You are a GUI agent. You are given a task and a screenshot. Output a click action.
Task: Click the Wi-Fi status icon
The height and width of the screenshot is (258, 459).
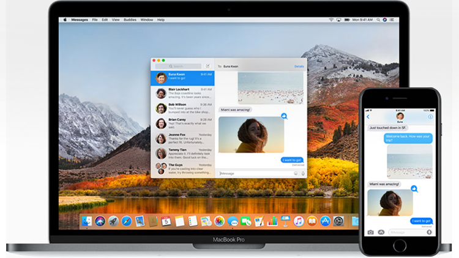click(331, 20)
